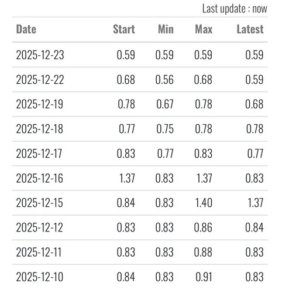The width and height of the screenshot is (282, 293).
Task: Click the Min column header
Action: tap(166, 29)
